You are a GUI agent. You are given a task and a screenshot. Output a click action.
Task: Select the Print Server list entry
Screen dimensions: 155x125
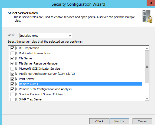coord(27,79)
